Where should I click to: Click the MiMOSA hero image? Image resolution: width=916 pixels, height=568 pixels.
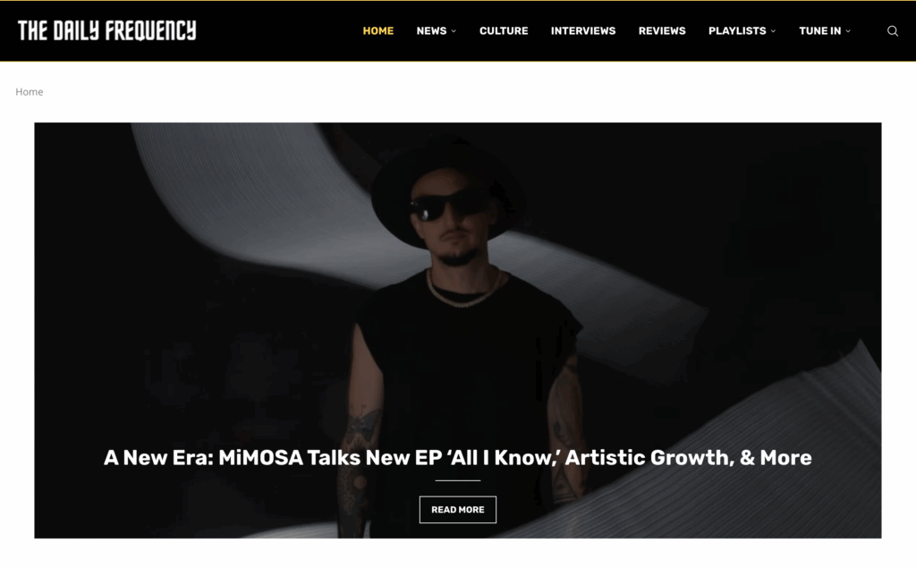pos(458,330)
